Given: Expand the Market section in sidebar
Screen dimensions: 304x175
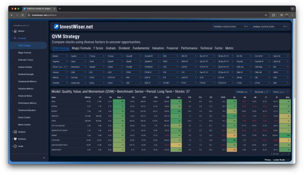Looking at the screenshot, I should pos(12,31).
